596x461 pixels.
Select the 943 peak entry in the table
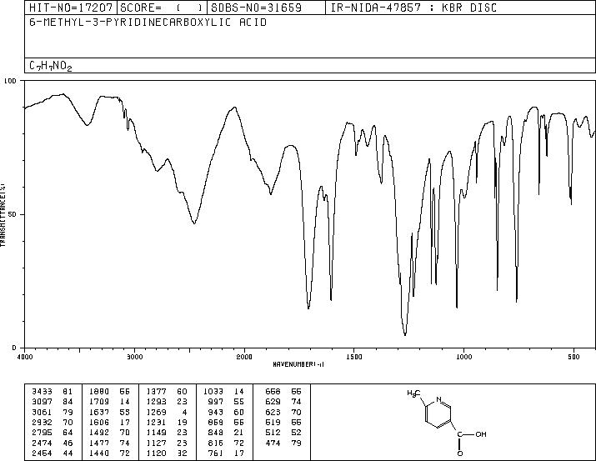pyautogui.click(x=227, y=413)
